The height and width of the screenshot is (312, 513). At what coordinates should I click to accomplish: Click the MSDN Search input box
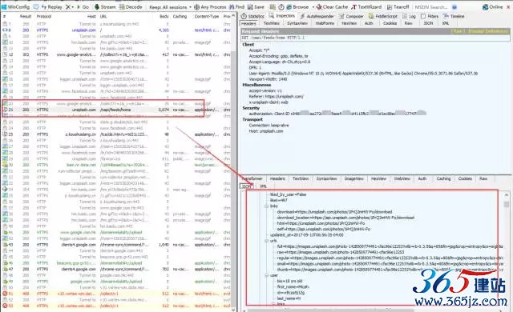coord(431,7)
